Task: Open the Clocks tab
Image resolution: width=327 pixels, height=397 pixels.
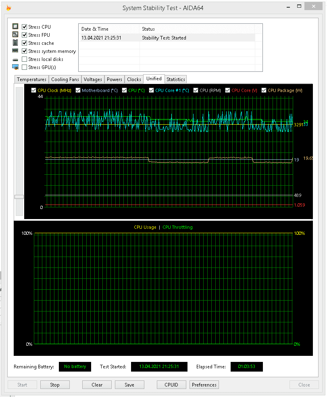Action: coord(134,79)
